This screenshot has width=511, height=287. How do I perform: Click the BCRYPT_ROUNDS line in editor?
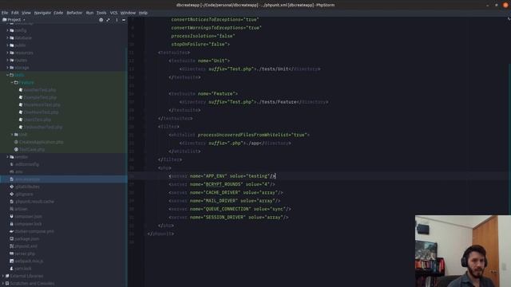[x=222, y=184]
